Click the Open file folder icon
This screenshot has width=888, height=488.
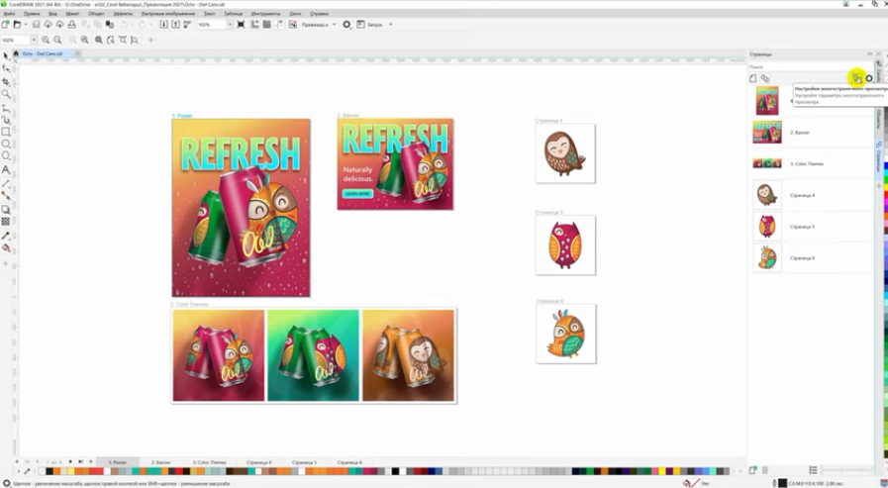pyautogui.click(x=17, y=25)
